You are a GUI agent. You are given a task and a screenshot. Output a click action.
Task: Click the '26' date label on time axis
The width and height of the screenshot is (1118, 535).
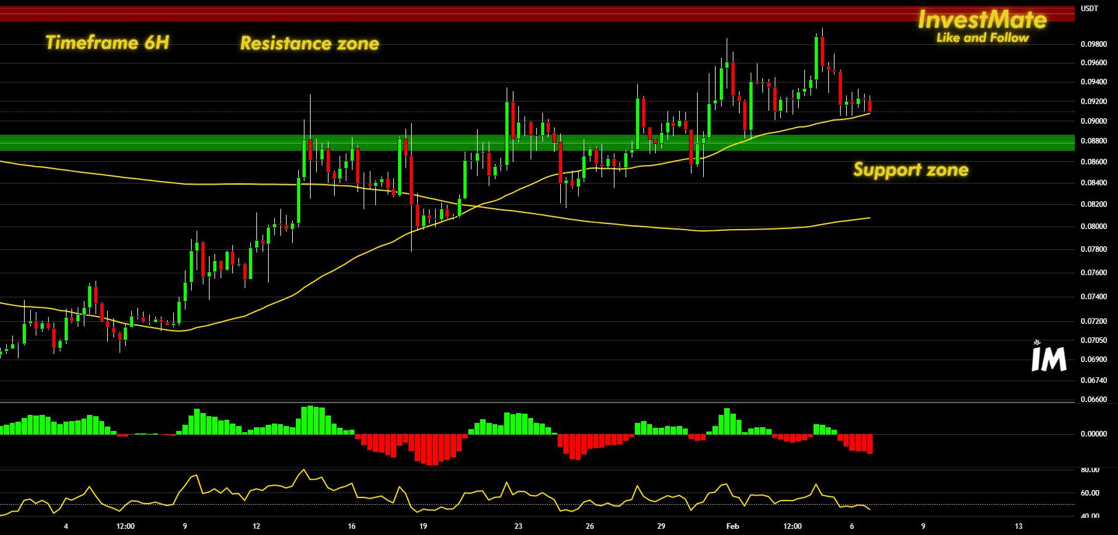tap(590, 526)
